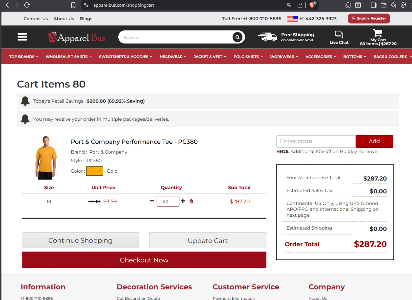Open Sweatshirts & Hoodies dropdown
This screenshot has height=300, width=412.
coord(126,57)
